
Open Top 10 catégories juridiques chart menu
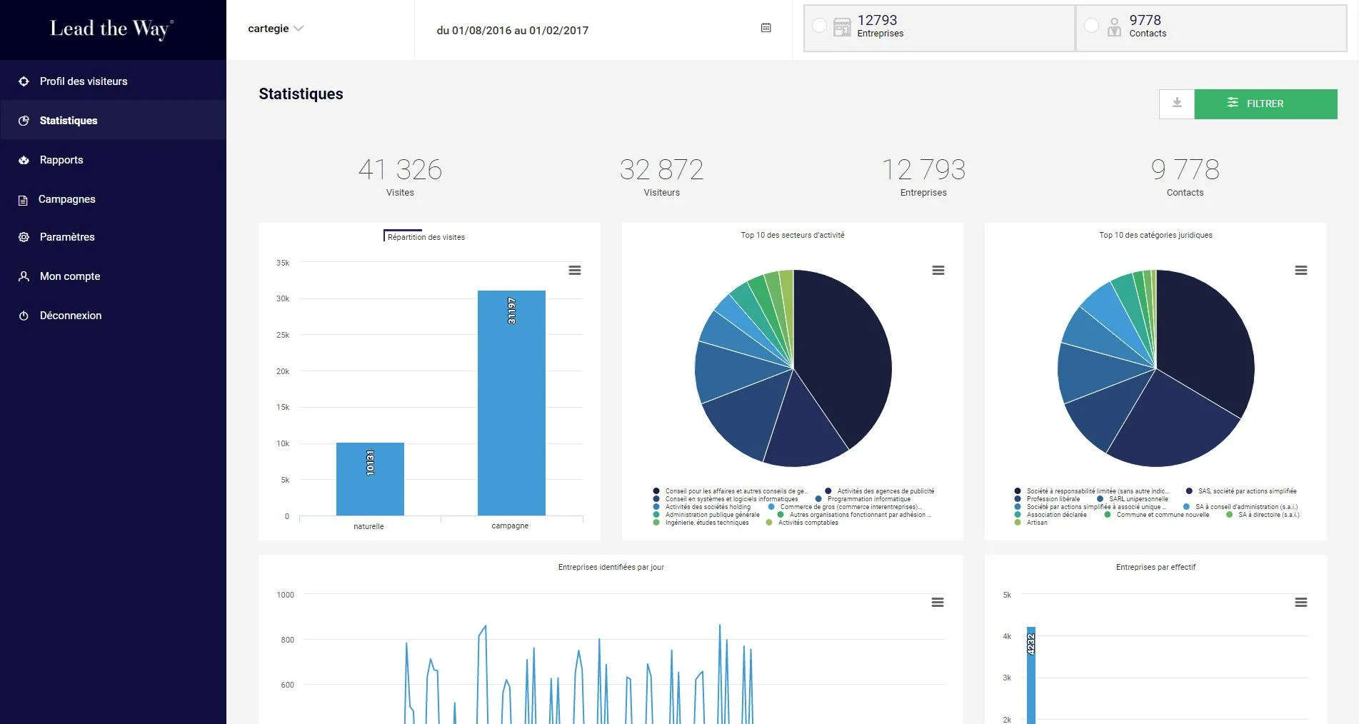(x=1301, y=270)
